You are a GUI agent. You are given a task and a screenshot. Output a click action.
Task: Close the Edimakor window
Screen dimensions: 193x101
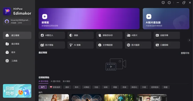190,3
